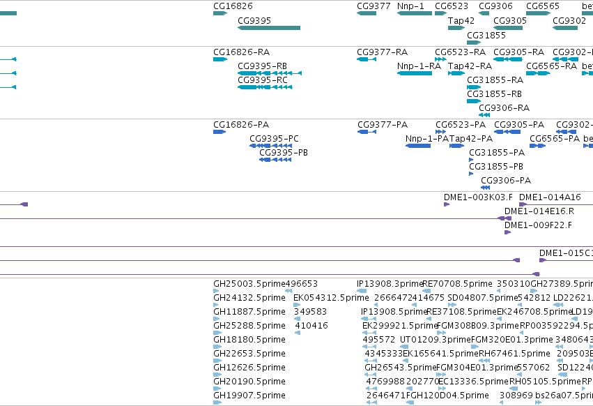Select the CG9305 gene in top track
The height and width of the screenshot is (406, 593).
point(508,28)
